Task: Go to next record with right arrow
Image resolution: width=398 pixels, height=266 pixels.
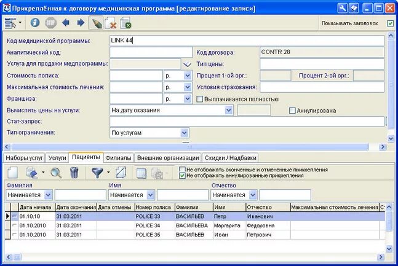Action: (x=81, y=23)
